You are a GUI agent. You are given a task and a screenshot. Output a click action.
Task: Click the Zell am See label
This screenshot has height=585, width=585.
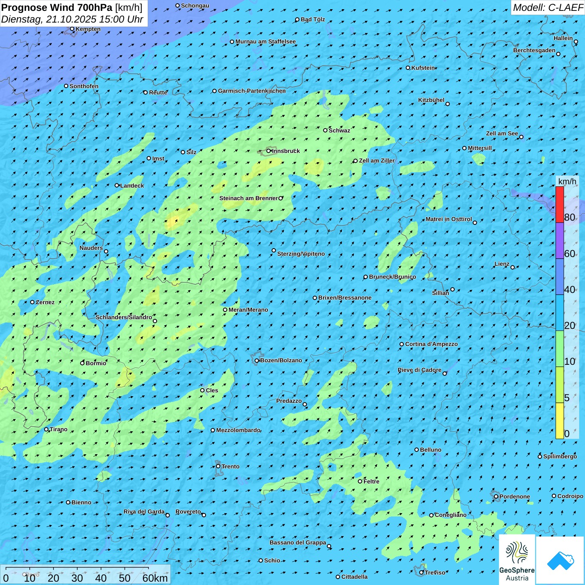point(502,133)
